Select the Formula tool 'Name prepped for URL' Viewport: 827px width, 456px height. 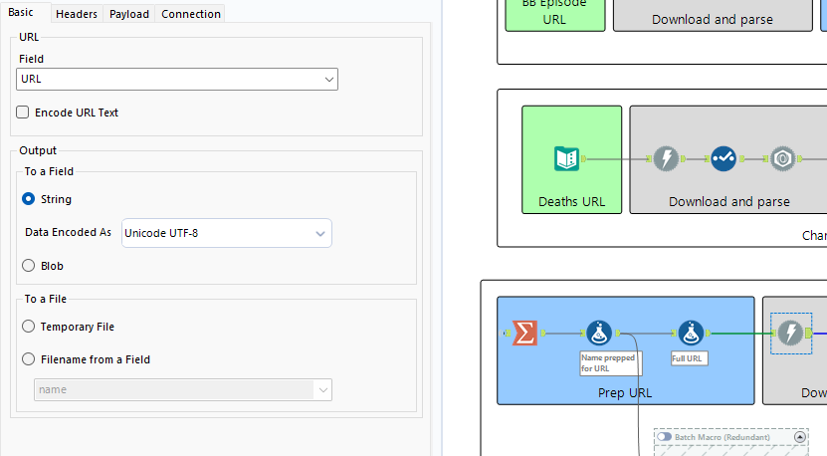pos(599,333)
